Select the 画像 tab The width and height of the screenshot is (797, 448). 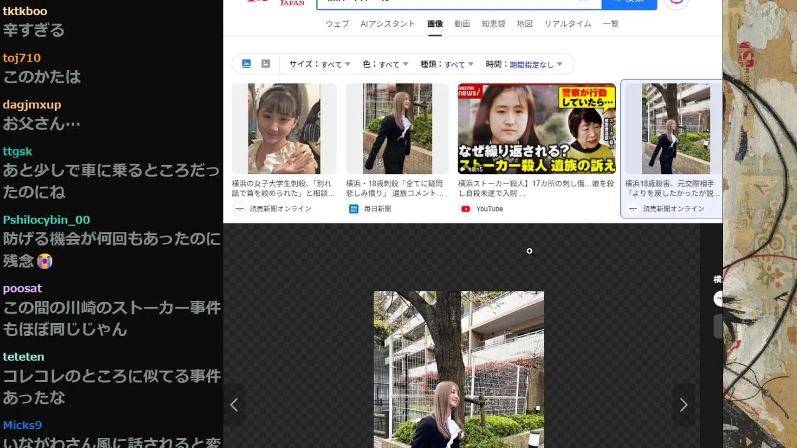tap(435, 24)
